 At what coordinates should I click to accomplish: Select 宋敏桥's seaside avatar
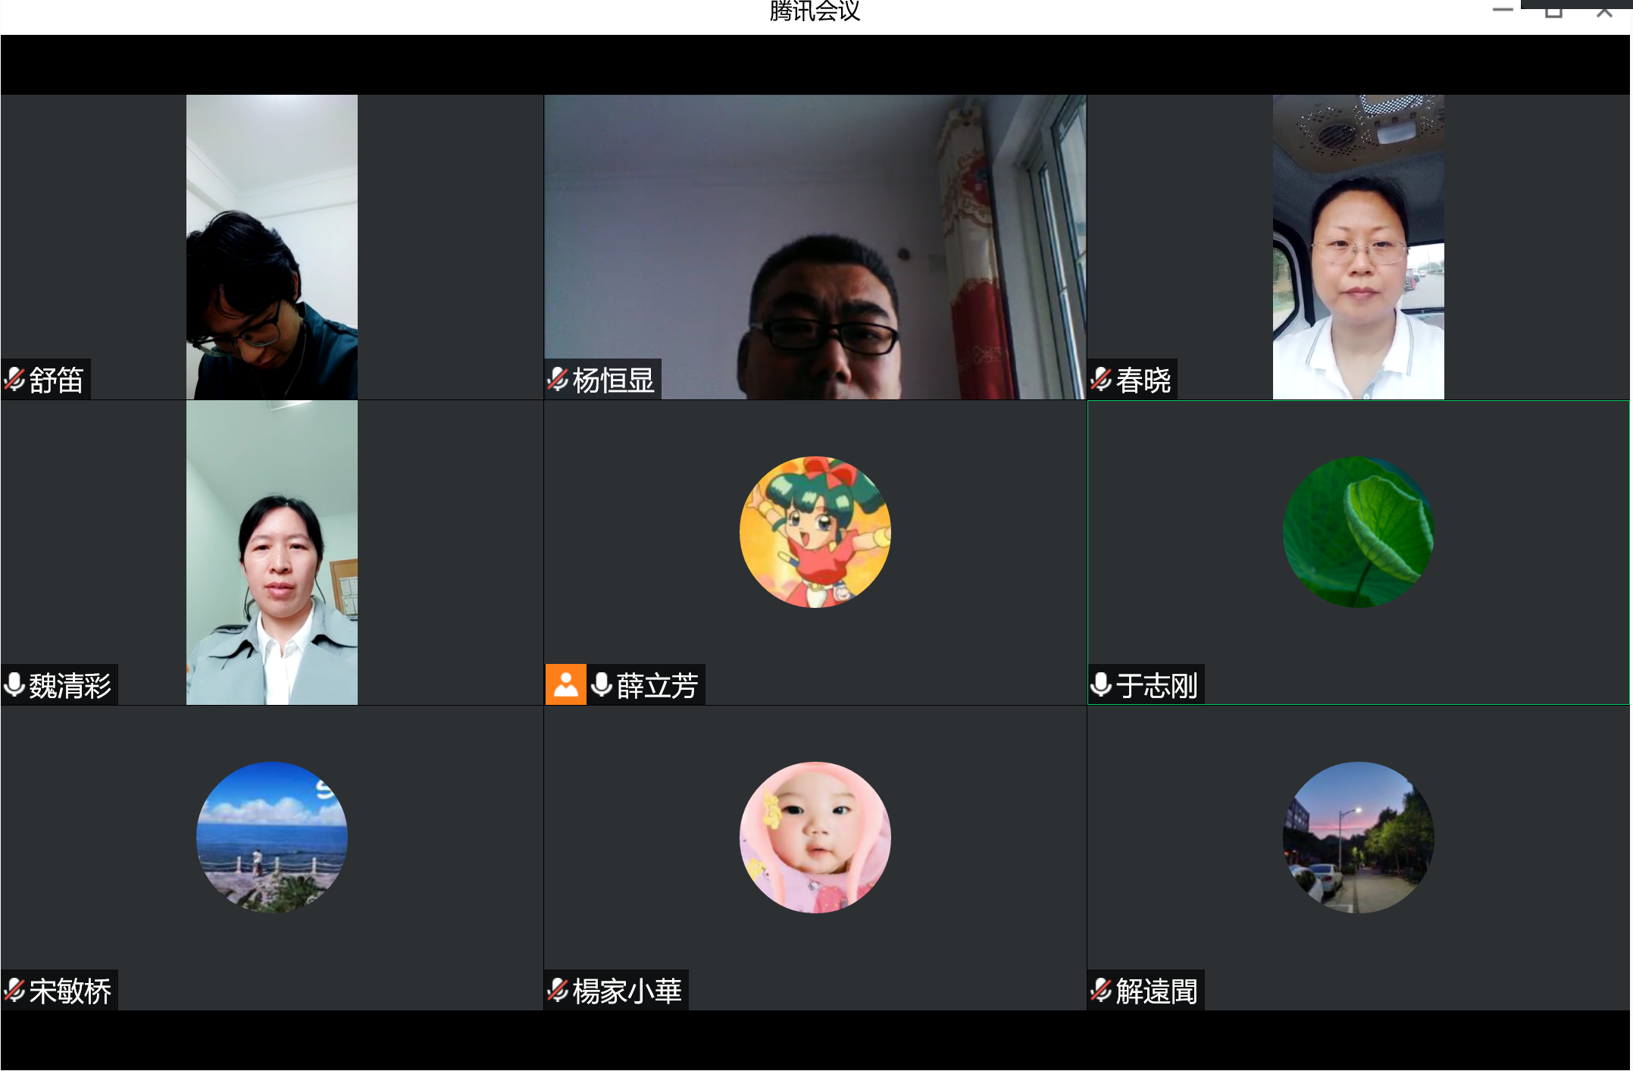[271, 837]
